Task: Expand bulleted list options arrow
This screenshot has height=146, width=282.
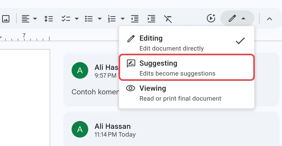Action: (x=100, y=19)
